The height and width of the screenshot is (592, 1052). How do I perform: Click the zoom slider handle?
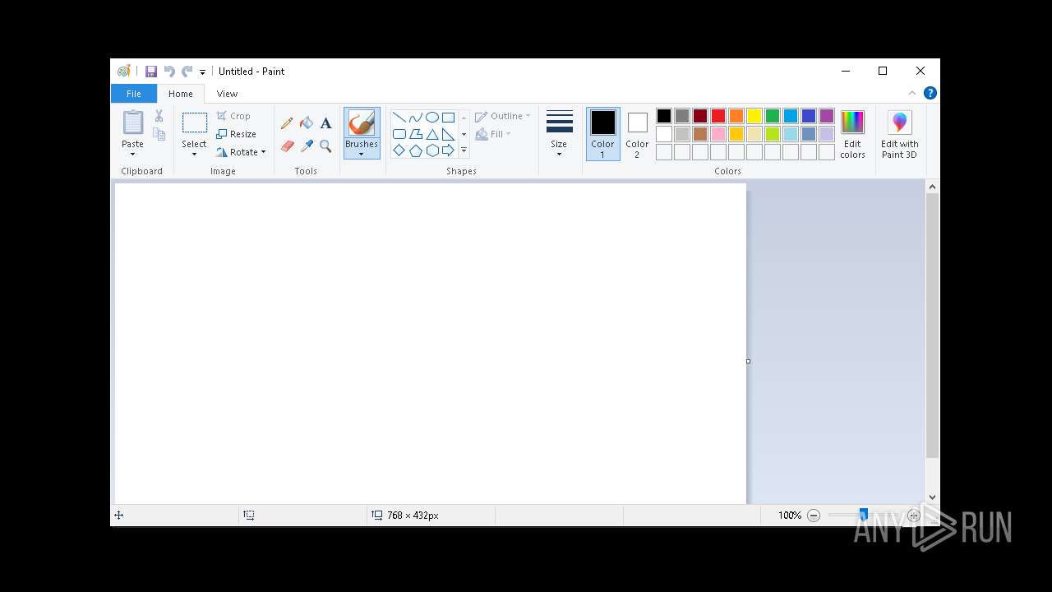(863, 515)
